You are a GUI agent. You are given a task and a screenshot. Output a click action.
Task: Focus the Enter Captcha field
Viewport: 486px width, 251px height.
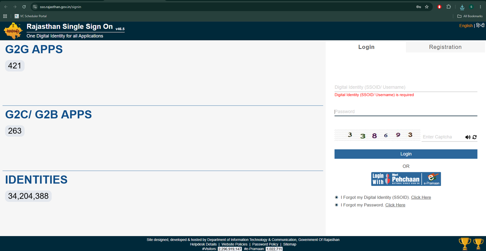coord(443,137)
